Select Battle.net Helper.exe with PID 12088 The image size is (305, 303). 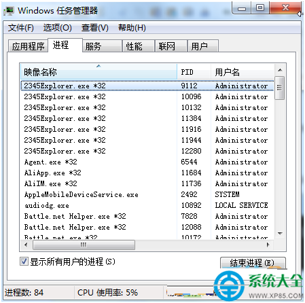(147, 227)
